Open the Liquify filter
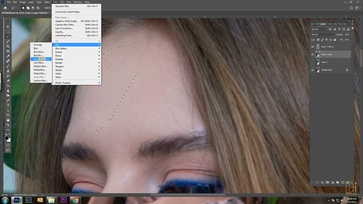This screenshot has width=363, height=204. point(77,32)
